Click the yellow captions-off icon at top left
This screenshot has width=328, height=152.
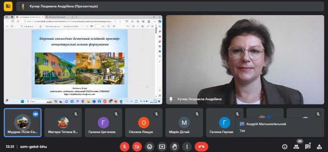tap(8, 6)
